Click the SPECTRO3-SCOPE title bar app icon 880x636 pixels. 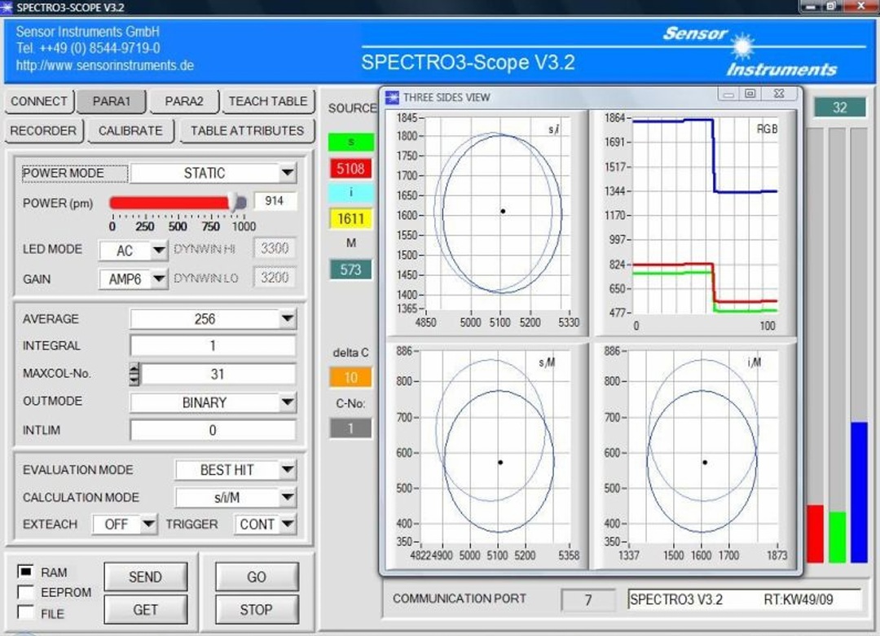[7, 7]
